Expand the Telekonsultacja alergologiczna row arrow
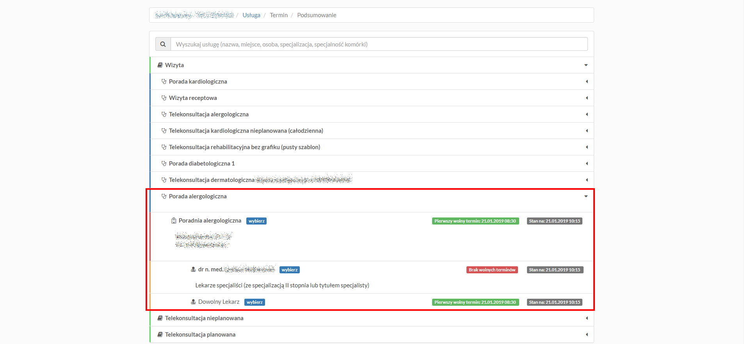 click(x=586, y=114)
